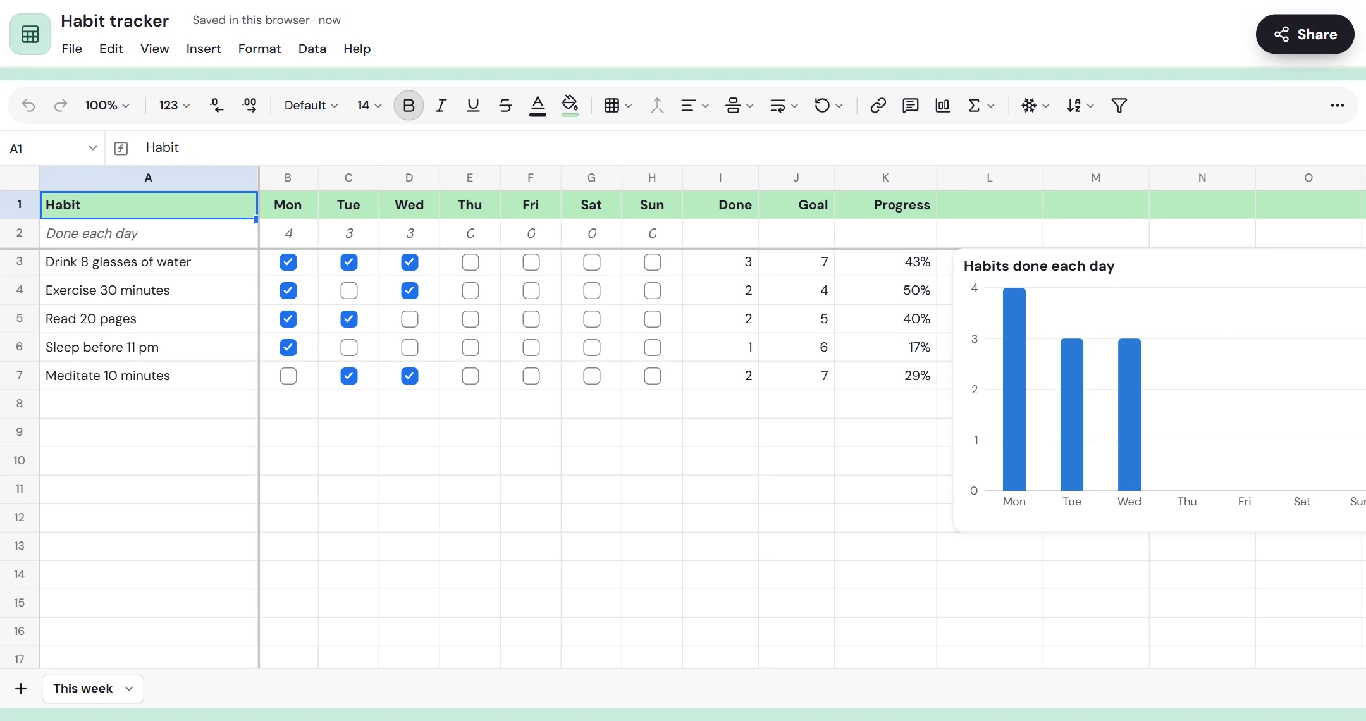Open the Insert menu
Screen dimensions: 1366x721
203,49
